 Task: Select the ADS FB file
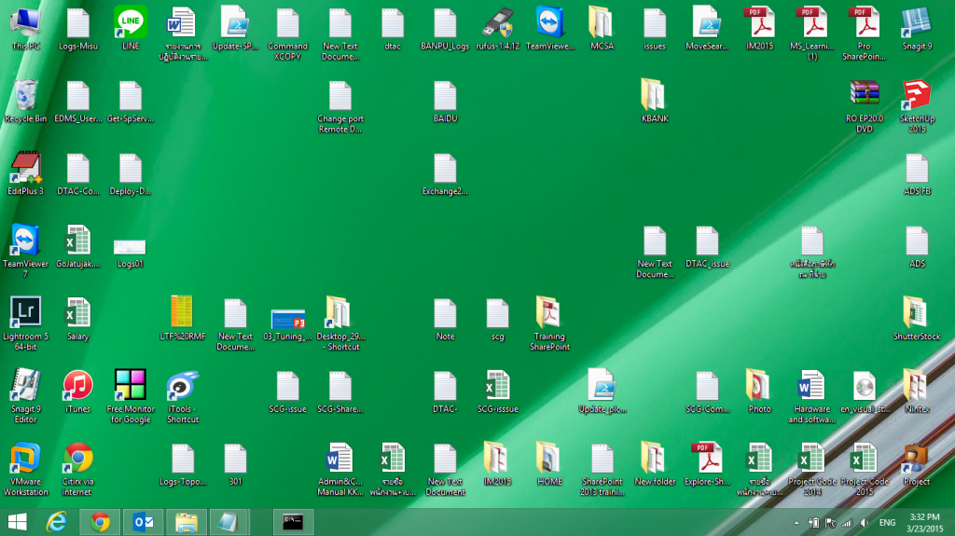click(x=917, y=173)
